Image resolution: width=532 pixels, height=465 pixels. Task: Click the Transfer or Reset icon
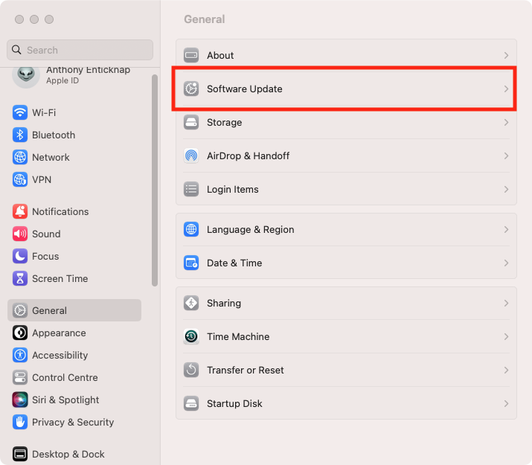[x=191, y=370]
